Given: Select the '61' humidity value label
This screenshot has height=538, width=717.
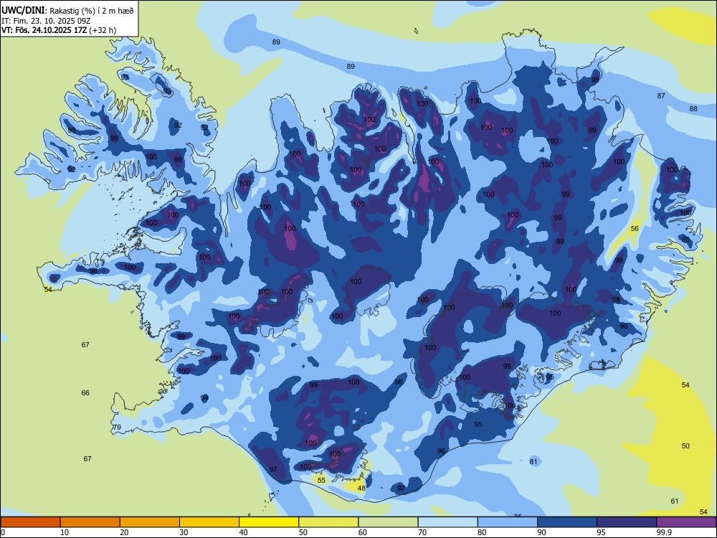Looking at the screenshot, I should coord(675,501).
